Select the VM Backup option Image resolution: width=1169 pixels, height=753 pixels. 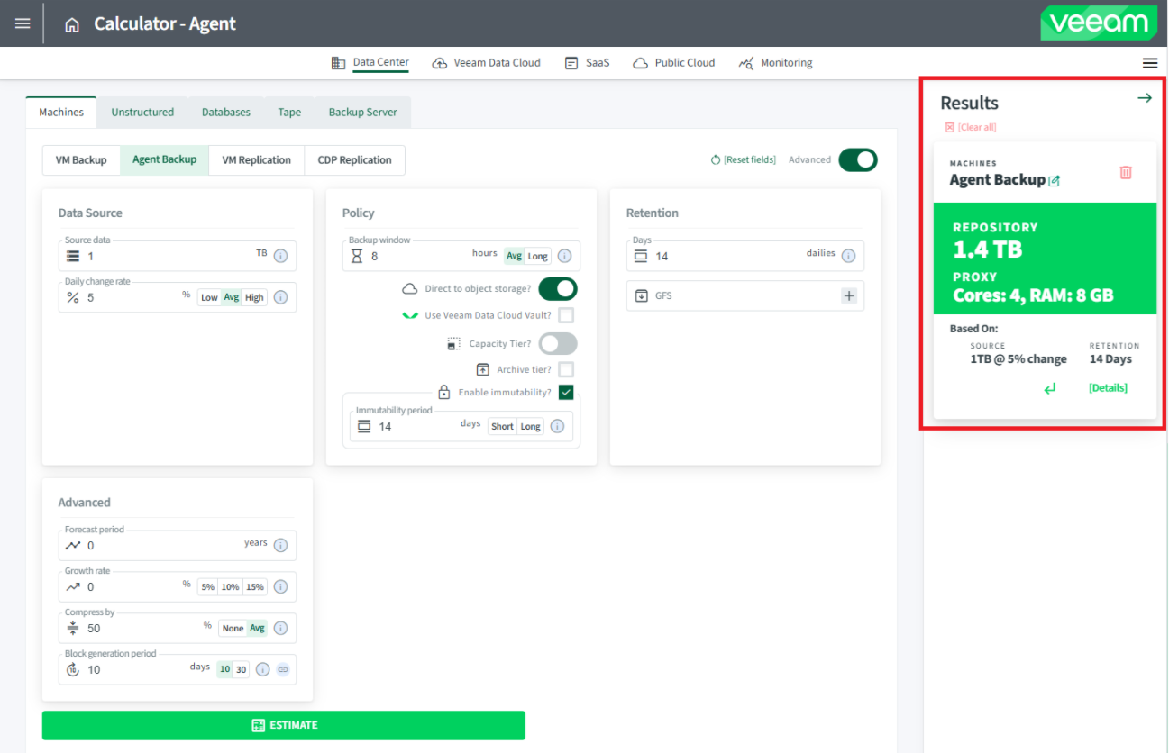tap(81, 160)
